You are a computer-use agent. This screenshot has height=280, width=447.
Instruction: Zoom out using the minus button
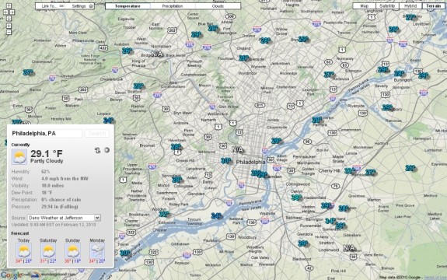click(9, 32)
